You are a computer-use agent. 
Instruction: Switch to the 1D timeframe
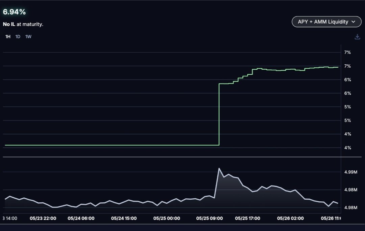pos(18,37)
